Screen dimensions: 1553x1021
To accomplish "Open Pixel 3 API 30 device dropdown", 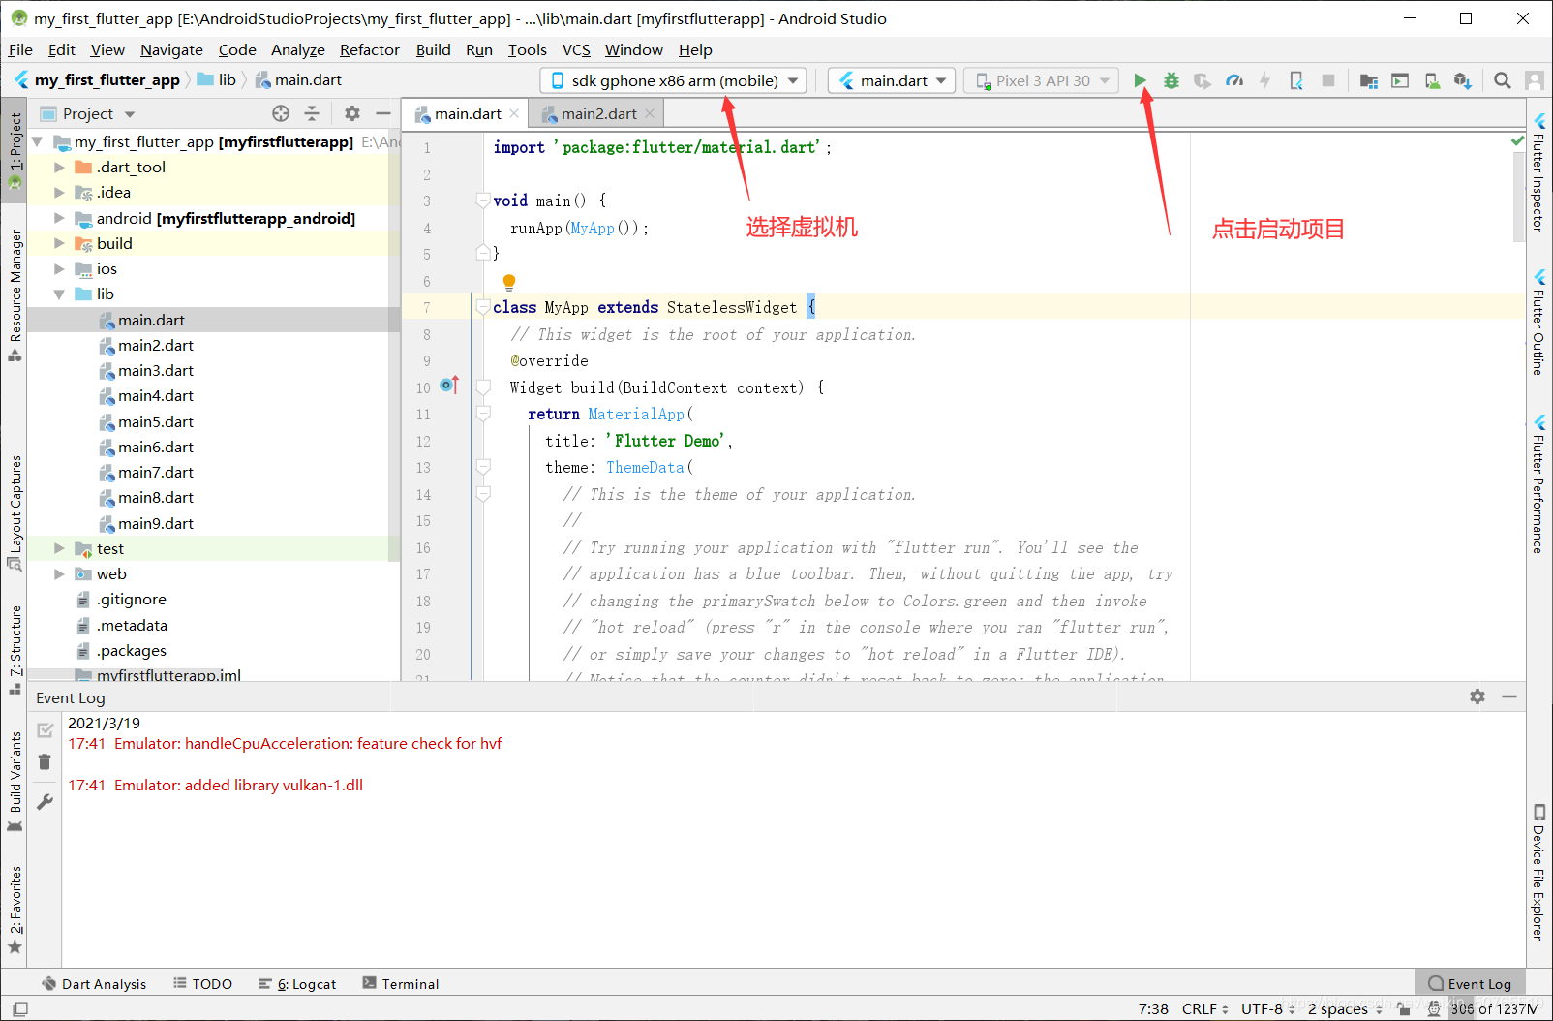I will pos(1042,80).
